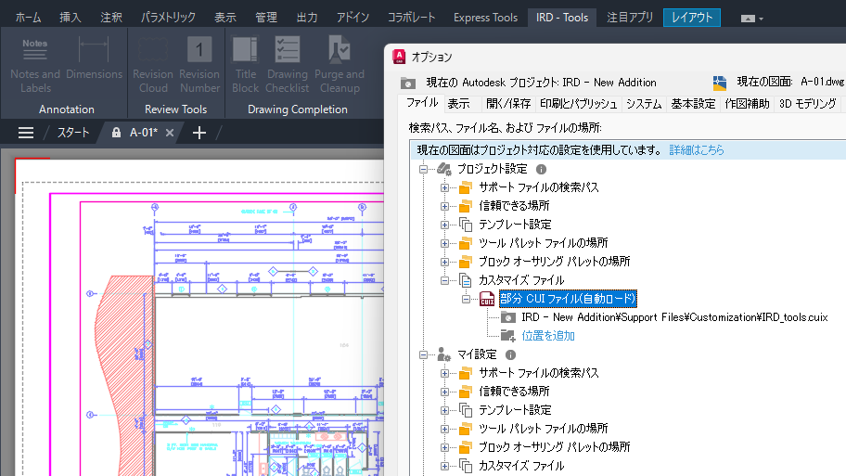Screen dimensions: 846x476
Task: Open the 挿入 ribbon tab
Action: pyautogui.click(x=70, y=18)
